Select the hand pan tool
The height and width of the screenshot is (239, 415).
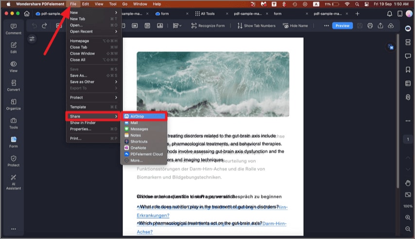tap(408, 183)
